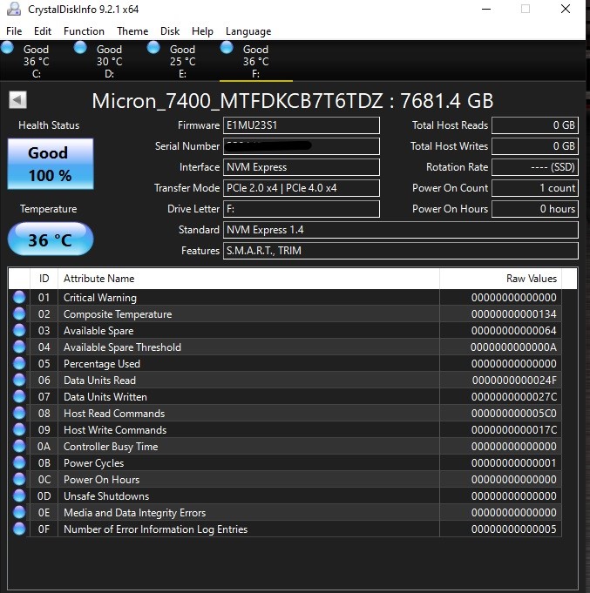
Task: Click status orb for Data Units Written row
Action: [x=19, y=397]
